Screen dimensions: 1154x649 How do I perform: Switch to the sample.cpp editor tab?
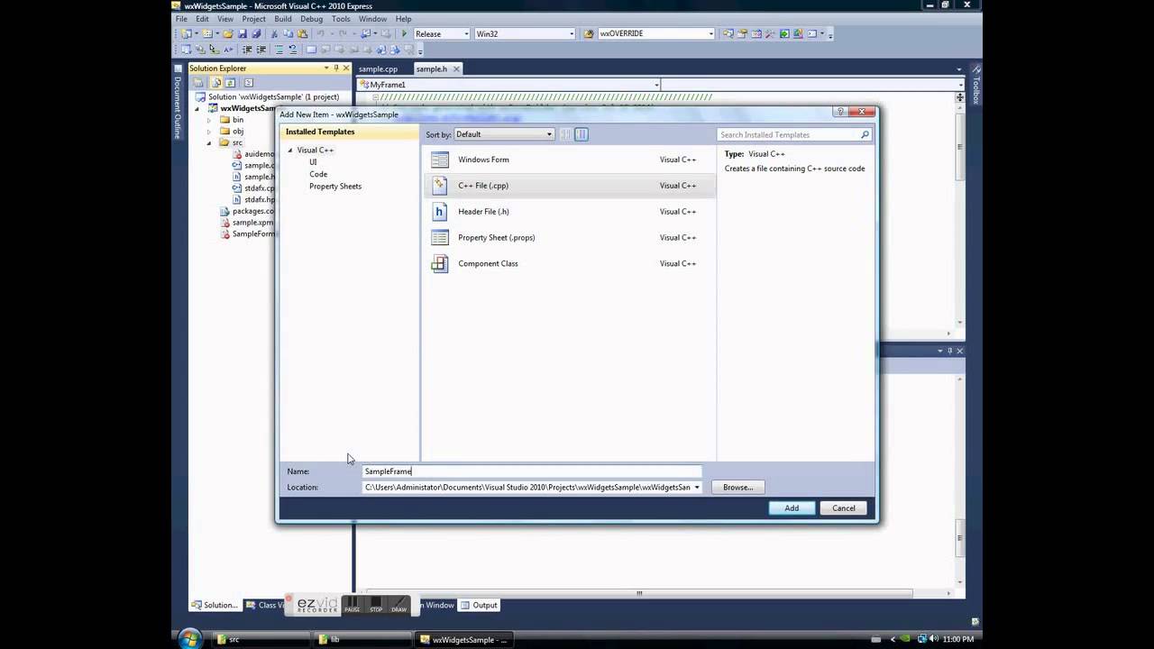pyautogui.click(x=379, y=69)
